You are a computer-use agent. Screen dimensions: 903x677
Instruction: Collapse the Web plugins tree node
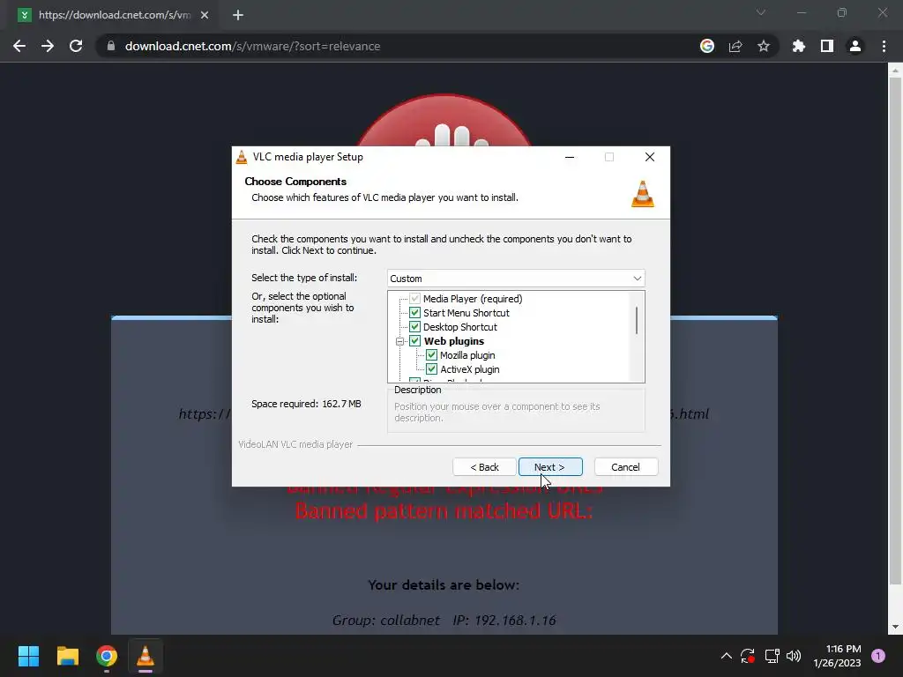pyautogui.click(x=399, y=341)
